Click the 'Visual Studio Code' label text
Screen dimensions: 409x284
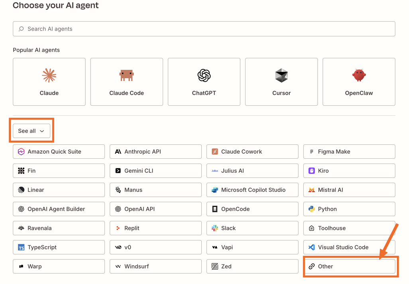[x=343, y=247]
